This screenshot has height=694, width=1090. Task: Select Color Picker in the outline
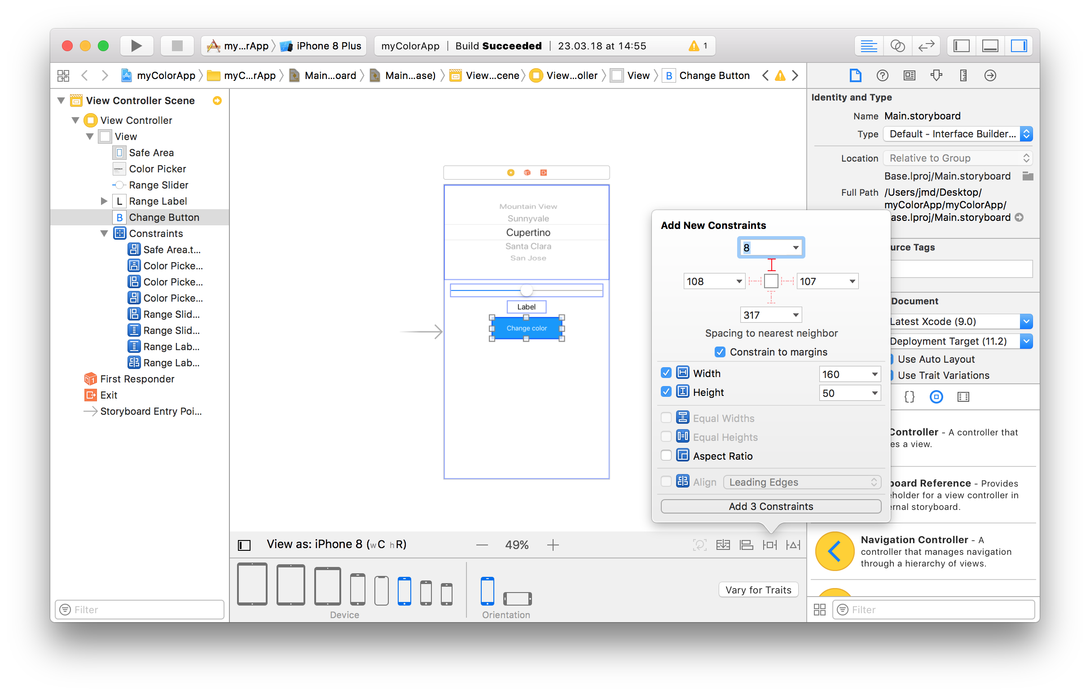coord(157,169)
